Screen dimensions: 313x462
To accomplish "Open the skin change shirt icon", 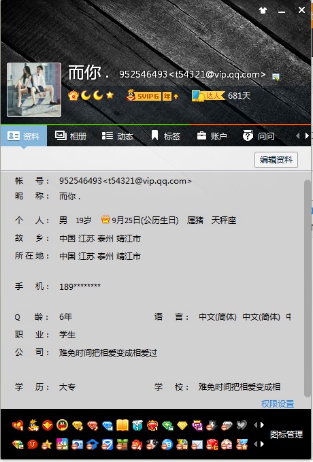I will [263, 11].
